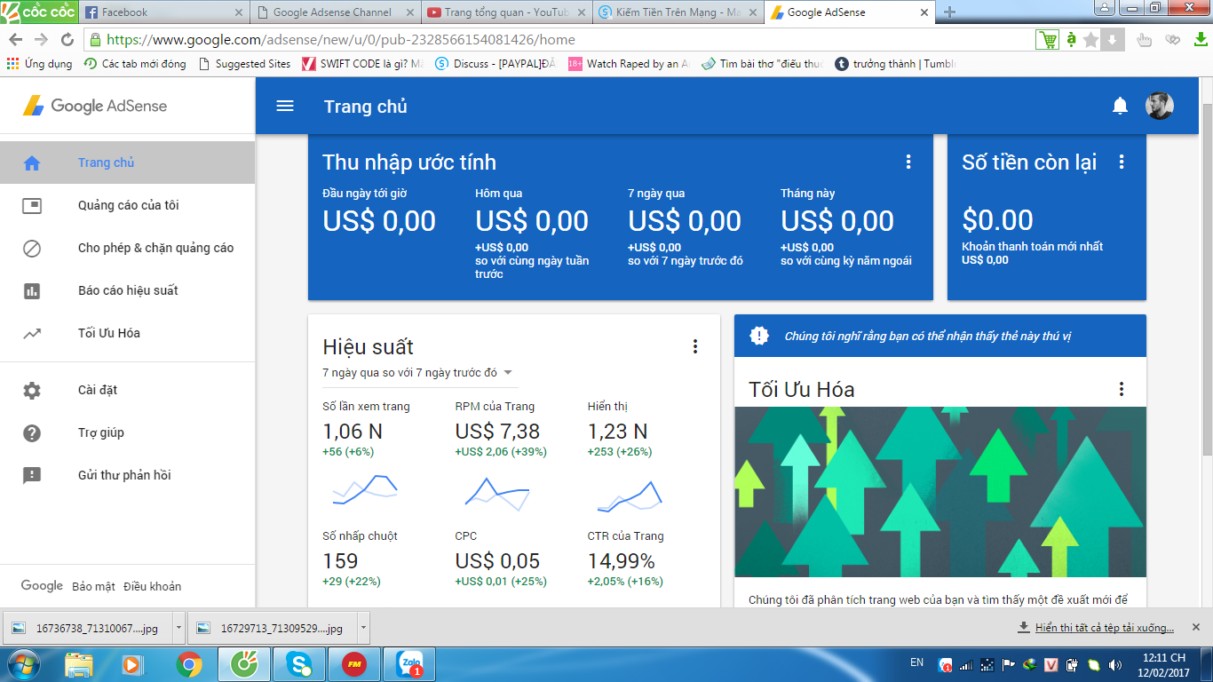The height and width of the screenshot is (682, 1213).
Task: Open Cài đặt settings menu item
Action: (127, 390)
